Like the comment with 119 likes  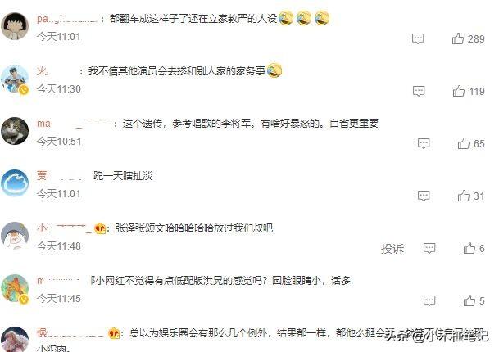(x=459, y=91)
